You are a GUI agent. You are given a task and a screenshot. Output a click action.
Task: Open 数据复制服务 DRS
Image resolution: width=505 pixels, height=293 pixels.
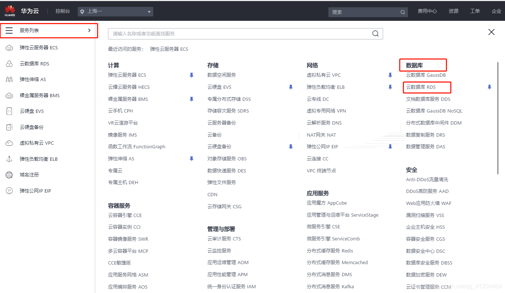coord(425,135)
